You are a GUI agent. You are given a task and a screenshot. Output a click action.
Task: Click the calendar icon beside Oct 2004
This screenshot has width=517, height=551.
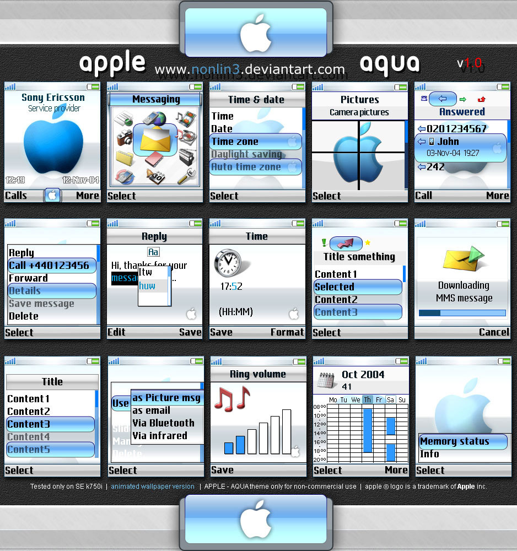tap(326, 380)
